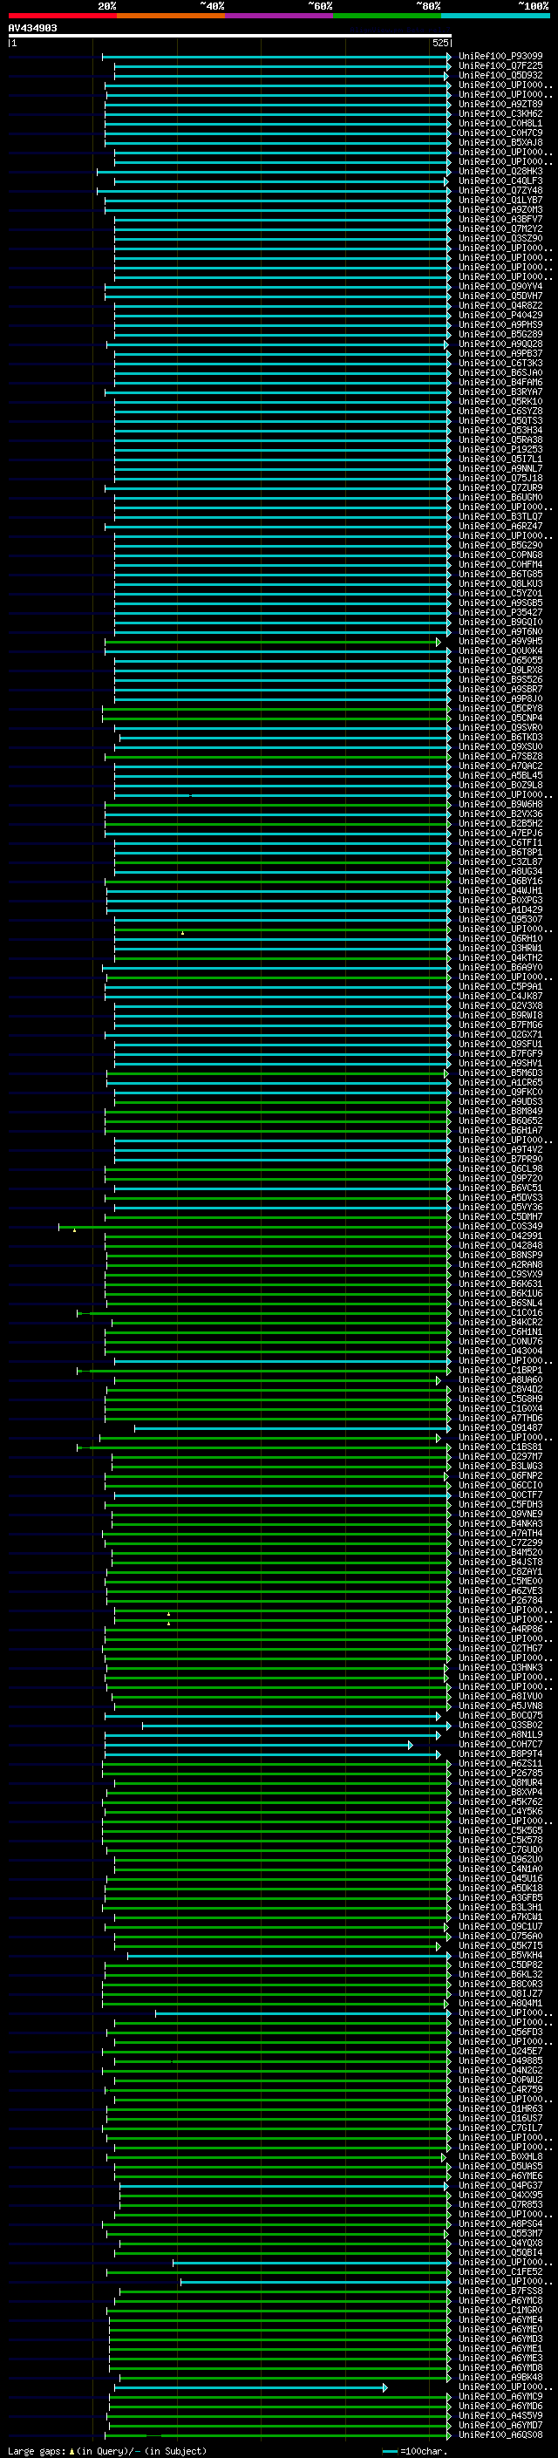Screen dimensions: 558x2458
Task: Select the UniRef100_A6QSQ8 label
Action: (500, 2434)
